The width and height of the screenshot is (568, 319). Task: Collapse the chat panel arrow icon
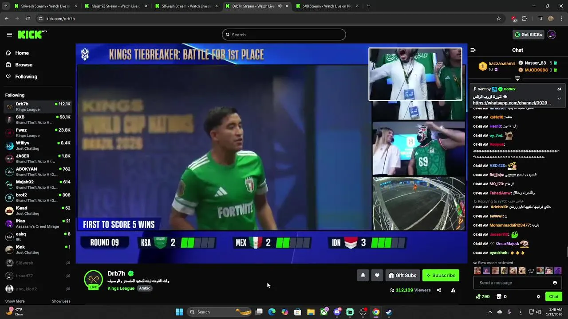[473, 50]
